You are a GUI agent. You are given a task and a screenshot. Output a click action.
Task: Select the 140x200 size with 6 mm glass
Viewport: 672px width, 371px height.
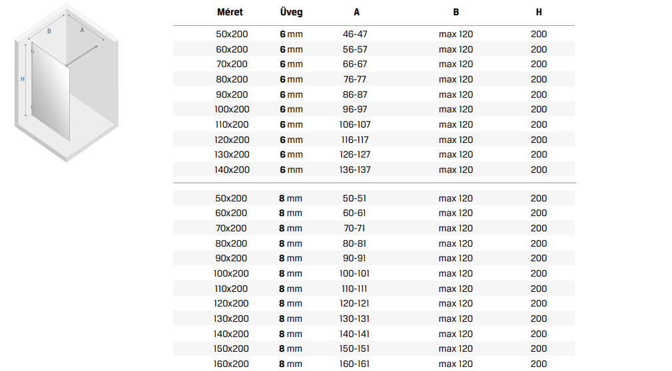[232, 170]
